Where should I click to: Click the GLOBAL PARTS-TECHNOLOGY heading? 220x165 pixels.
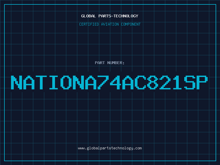click(x=110, y=16)
